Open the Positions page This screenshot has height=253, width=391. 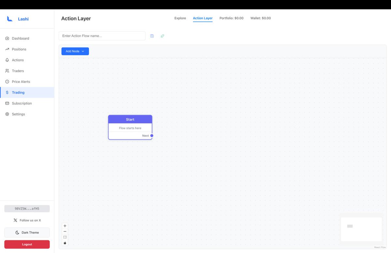pyautogui.click(x=27, y=49)
